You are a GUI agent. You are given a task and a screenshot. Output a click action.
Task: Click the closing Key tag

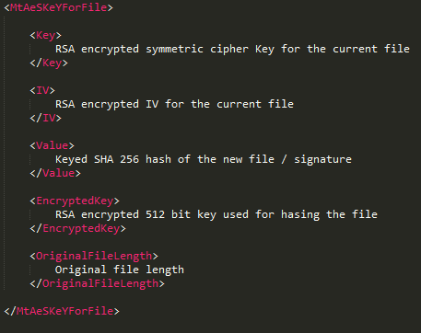[x=49, y=63]
